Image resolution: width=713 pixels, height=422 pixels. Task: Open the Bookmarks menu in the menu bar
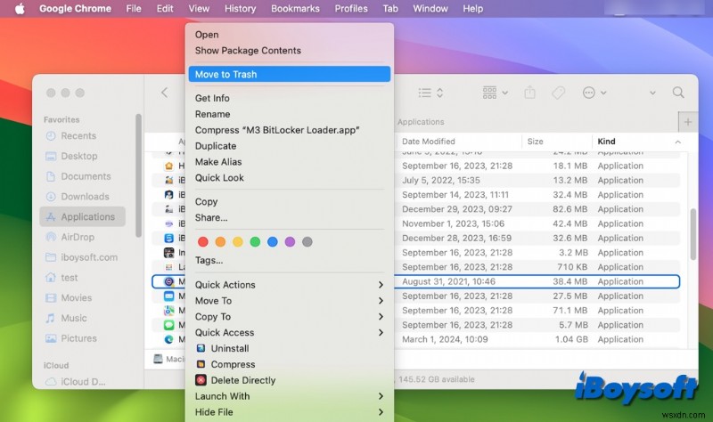295,9
